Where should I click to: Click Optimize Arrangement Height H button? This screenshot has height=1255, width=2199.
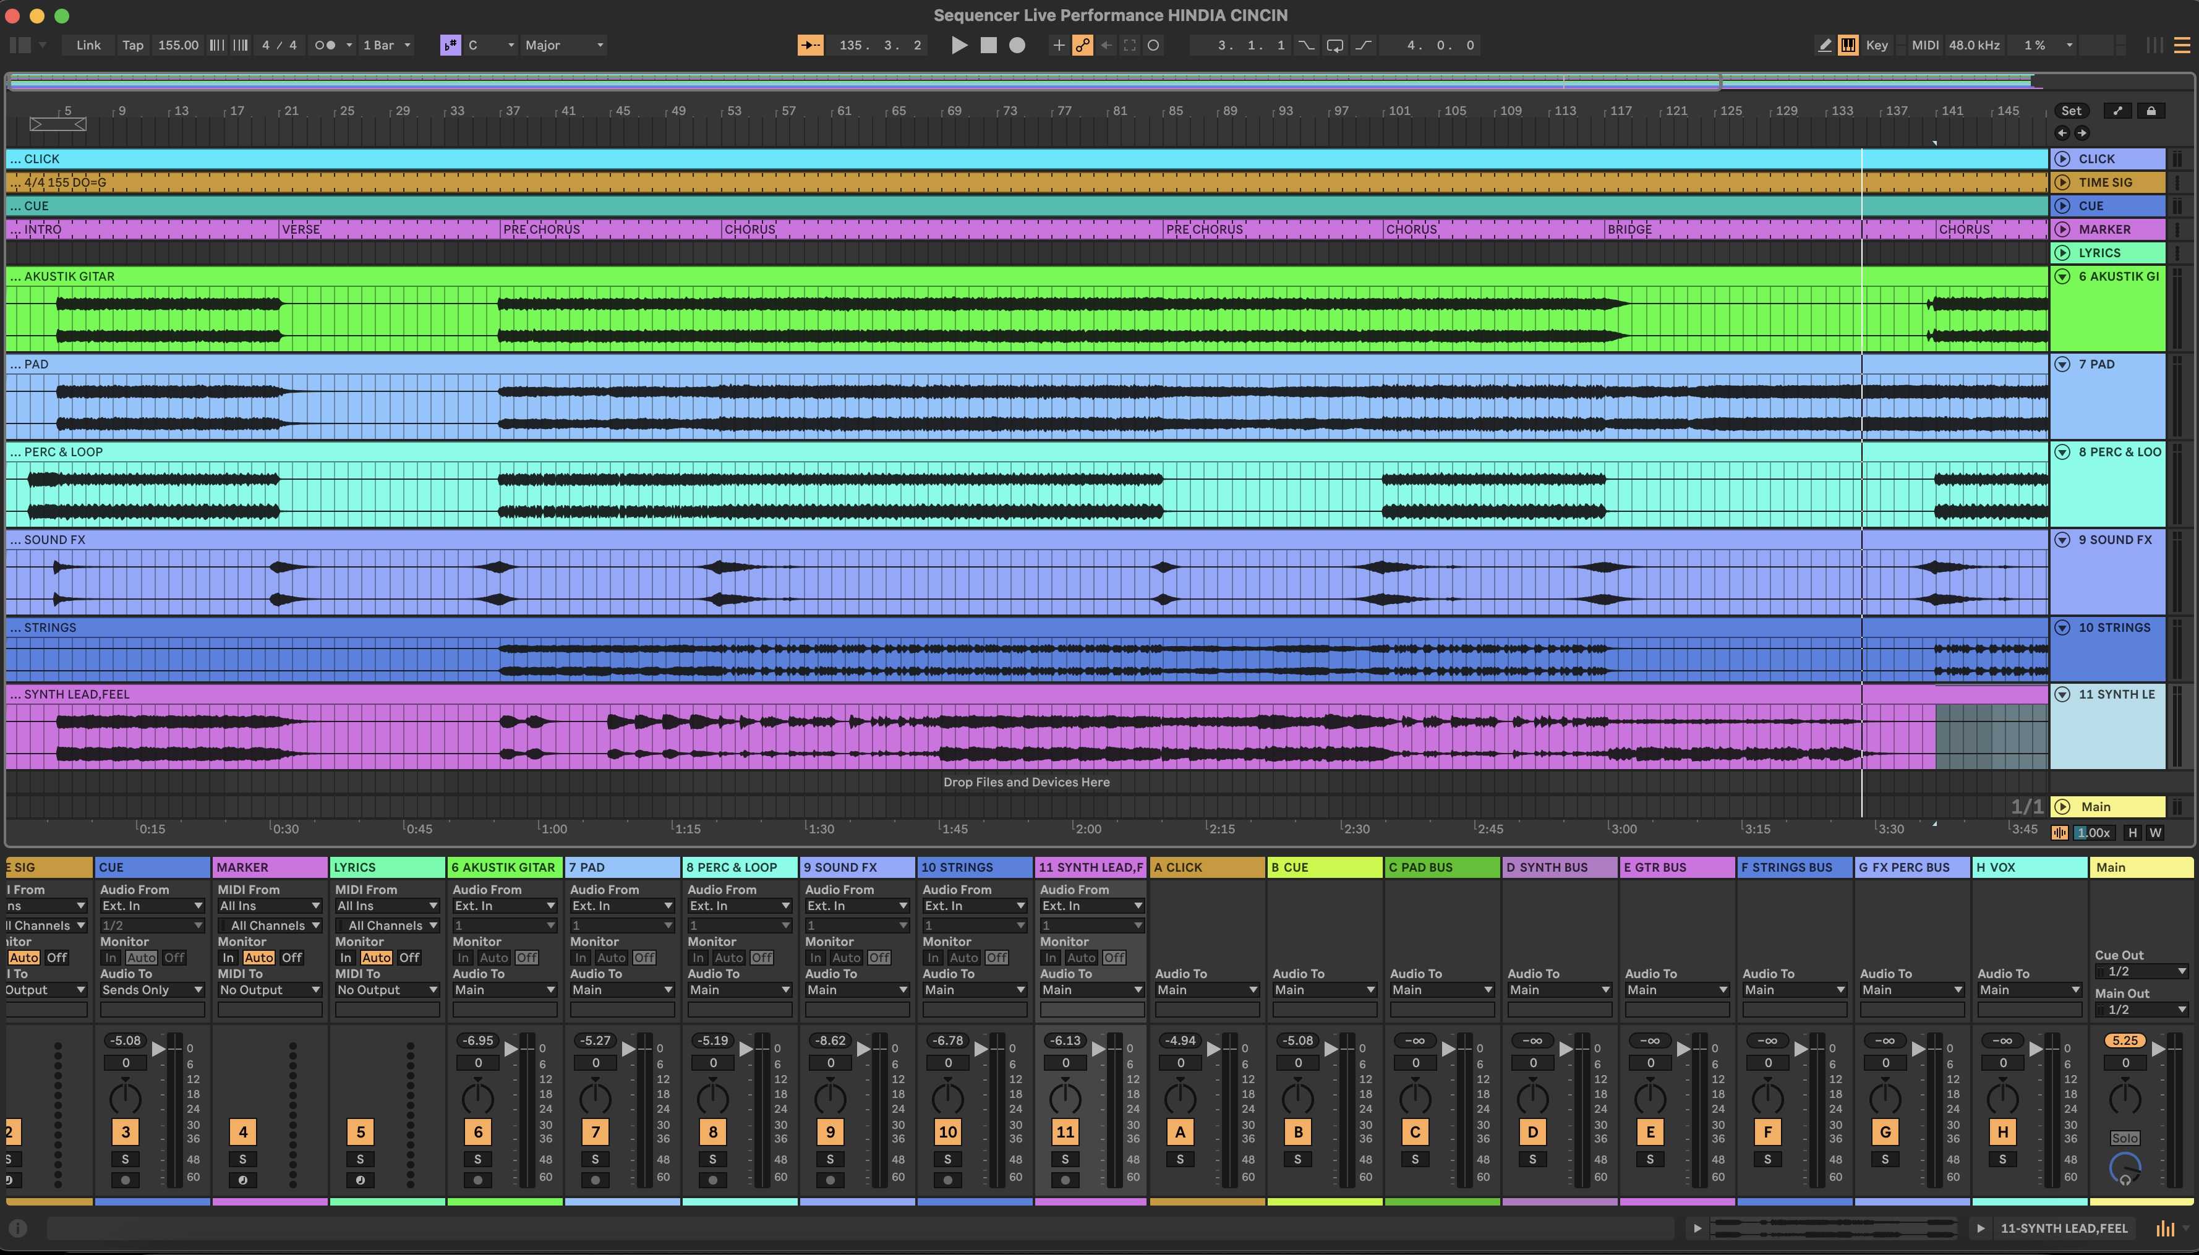pos(2133,833)
